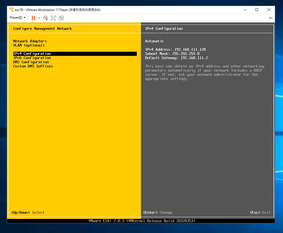The width and height of the screenshot is (283, 233).
Task: Click the IPv4 Configuration panel heading
Action: [164, 29]
